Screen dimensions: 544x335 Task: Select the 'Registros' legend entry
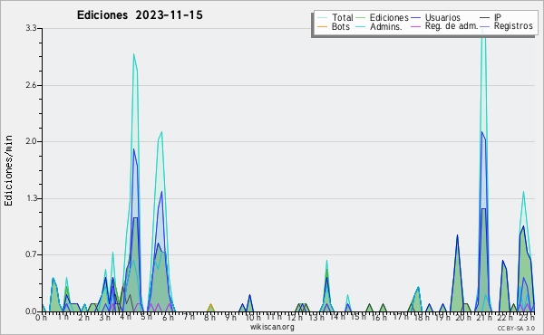tap(513, 26)
